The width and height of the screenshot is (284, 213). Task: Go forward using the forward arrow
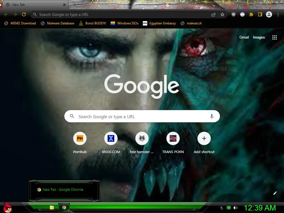tap(15, 14)
